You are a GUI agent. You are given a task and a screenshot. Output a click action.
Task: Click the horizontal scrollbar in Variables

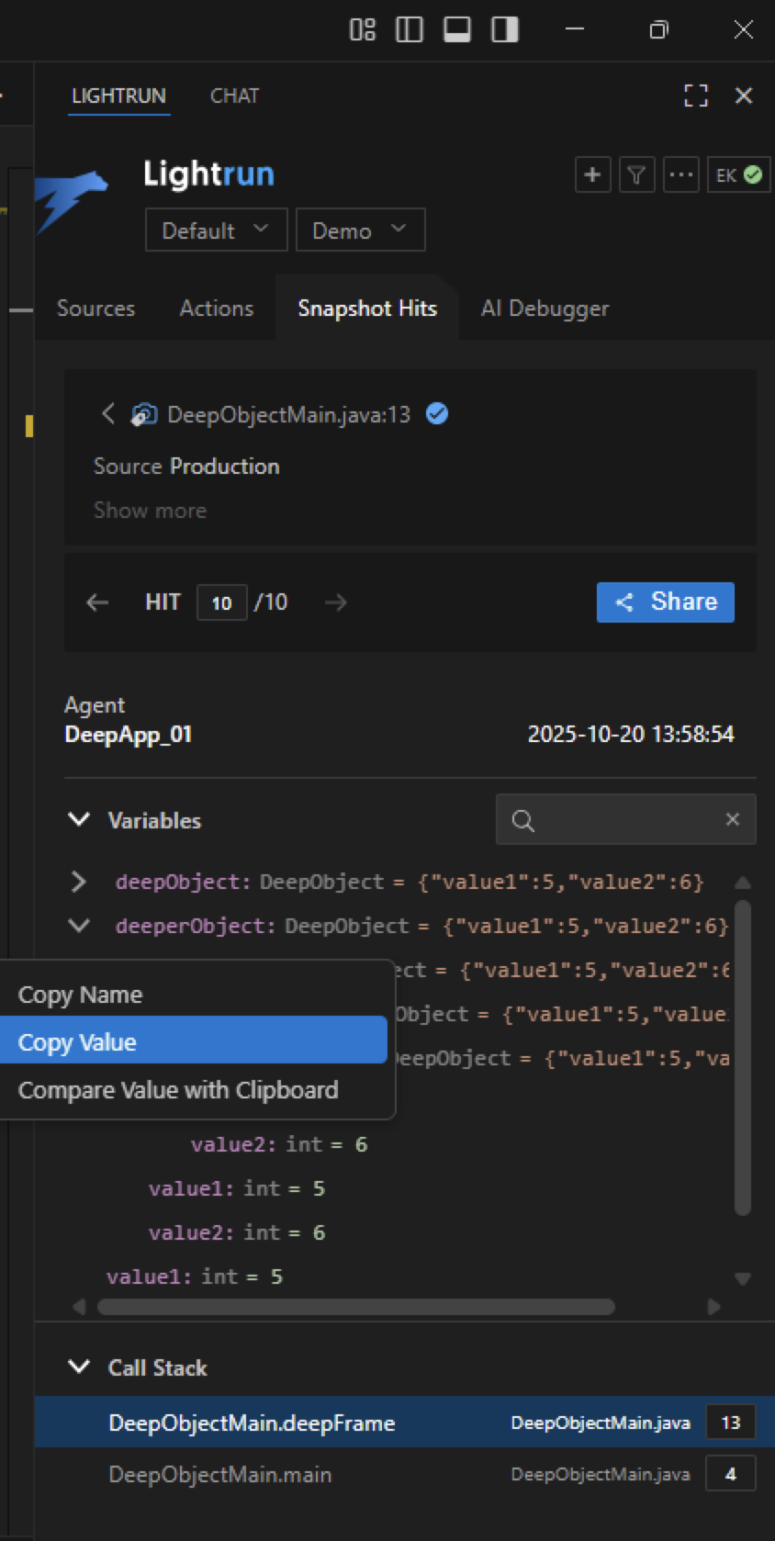(x=356, y=1307)
